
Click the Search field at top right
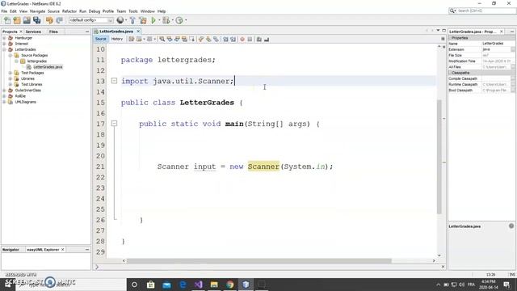point(481,11)
